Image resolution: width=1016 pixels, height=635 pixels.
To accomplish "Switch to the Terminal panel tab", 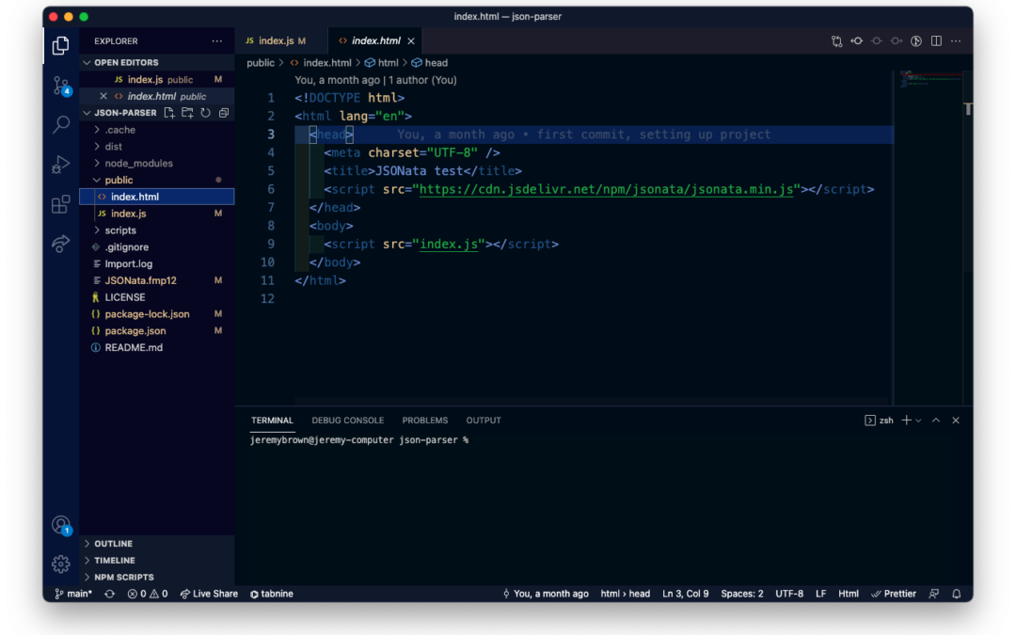I will point(272,421).
